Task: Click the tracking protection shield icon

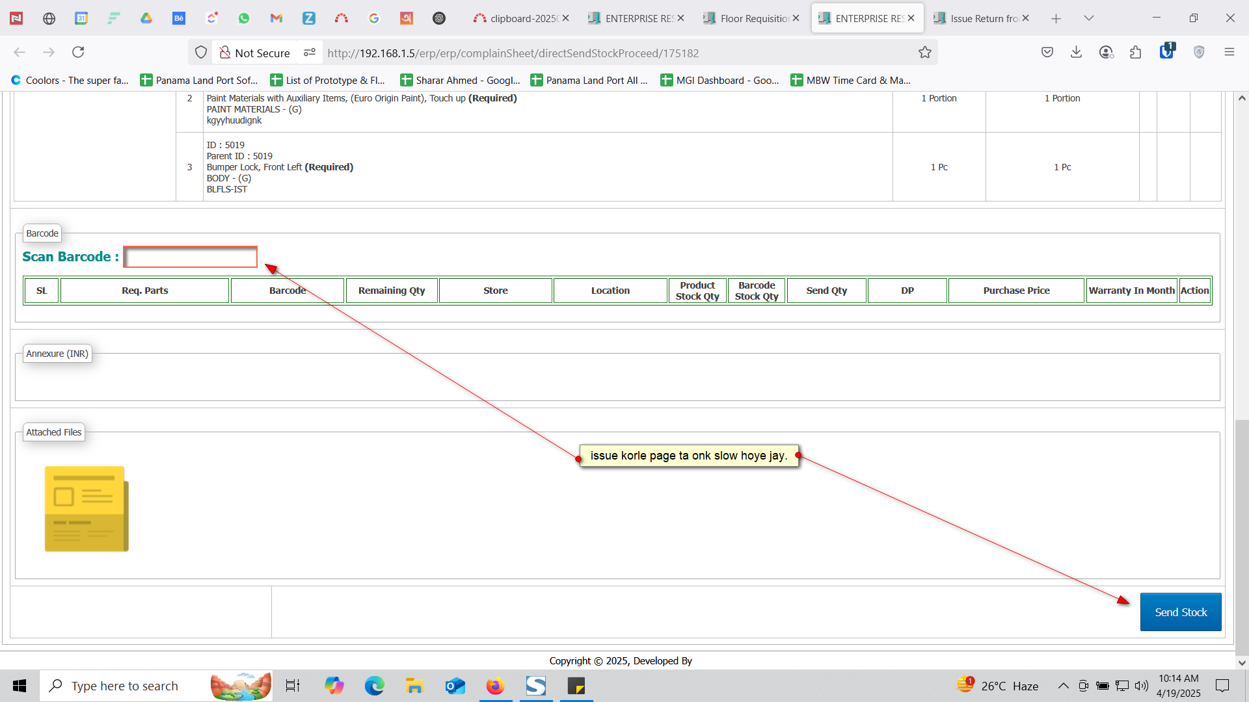Action: [201, 53]
